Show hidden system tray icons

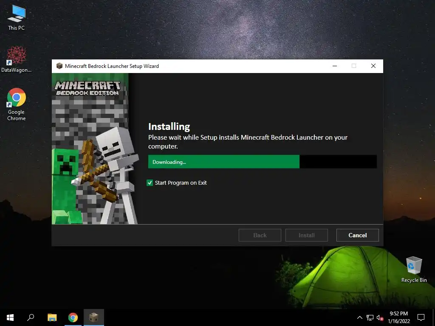(359, 318)
